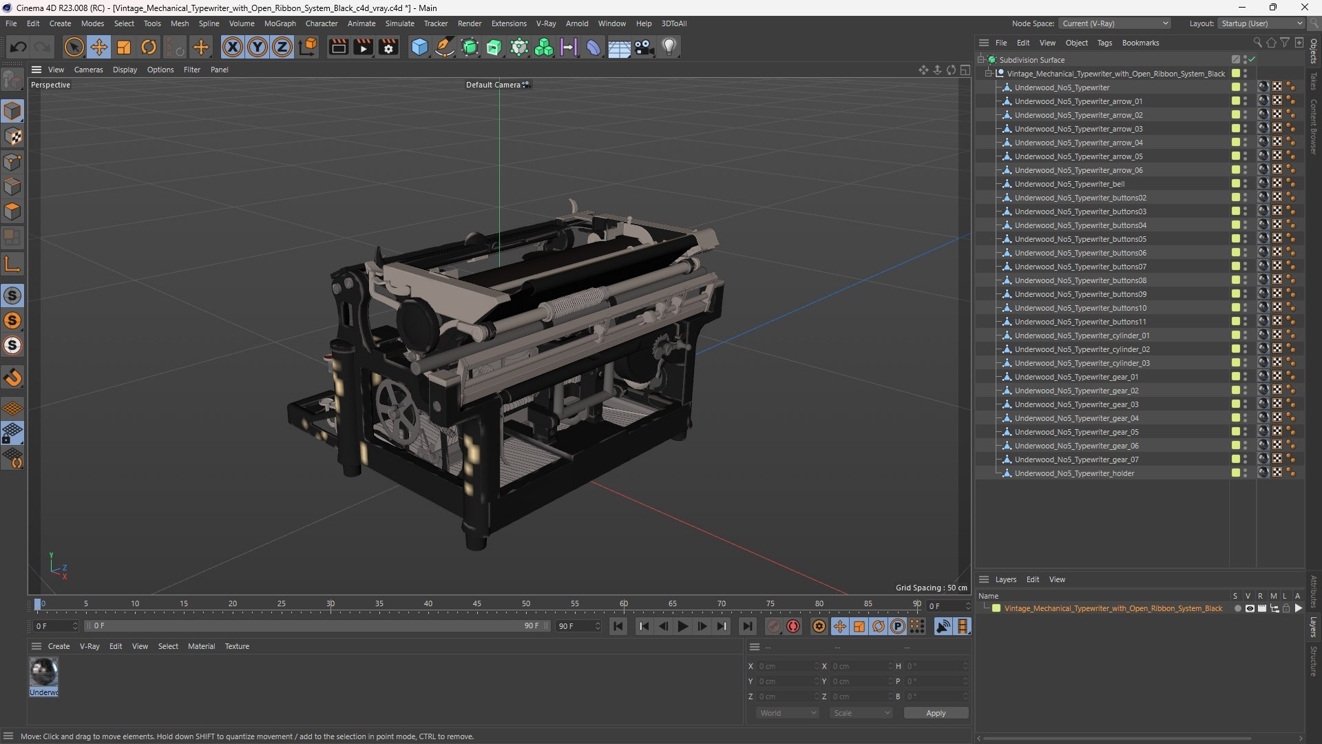1322x744 pixels.
Task: Select the Scale tool
Action: [124, 47]
